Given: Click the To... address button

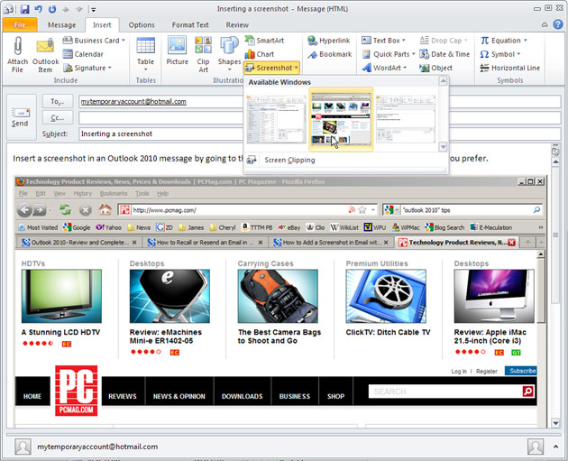Looking at the screenshot, I should coord(58,102).
